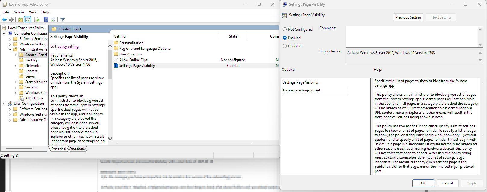Screen dimensions: 487x192
Task: Click the Comment box scroll-down arrow
Action: (x=480, y=45)
